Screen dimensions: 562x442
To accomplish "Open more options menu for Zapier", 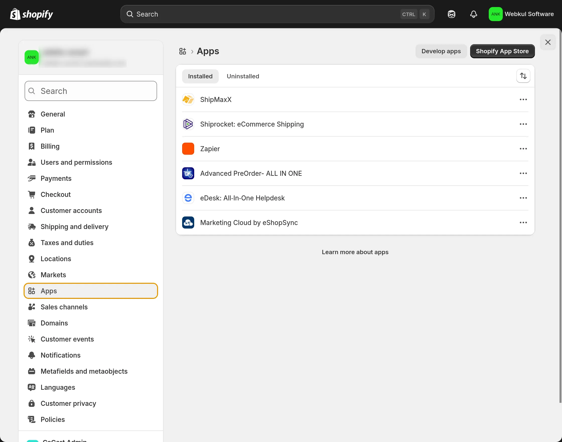I will coord(523,149).
